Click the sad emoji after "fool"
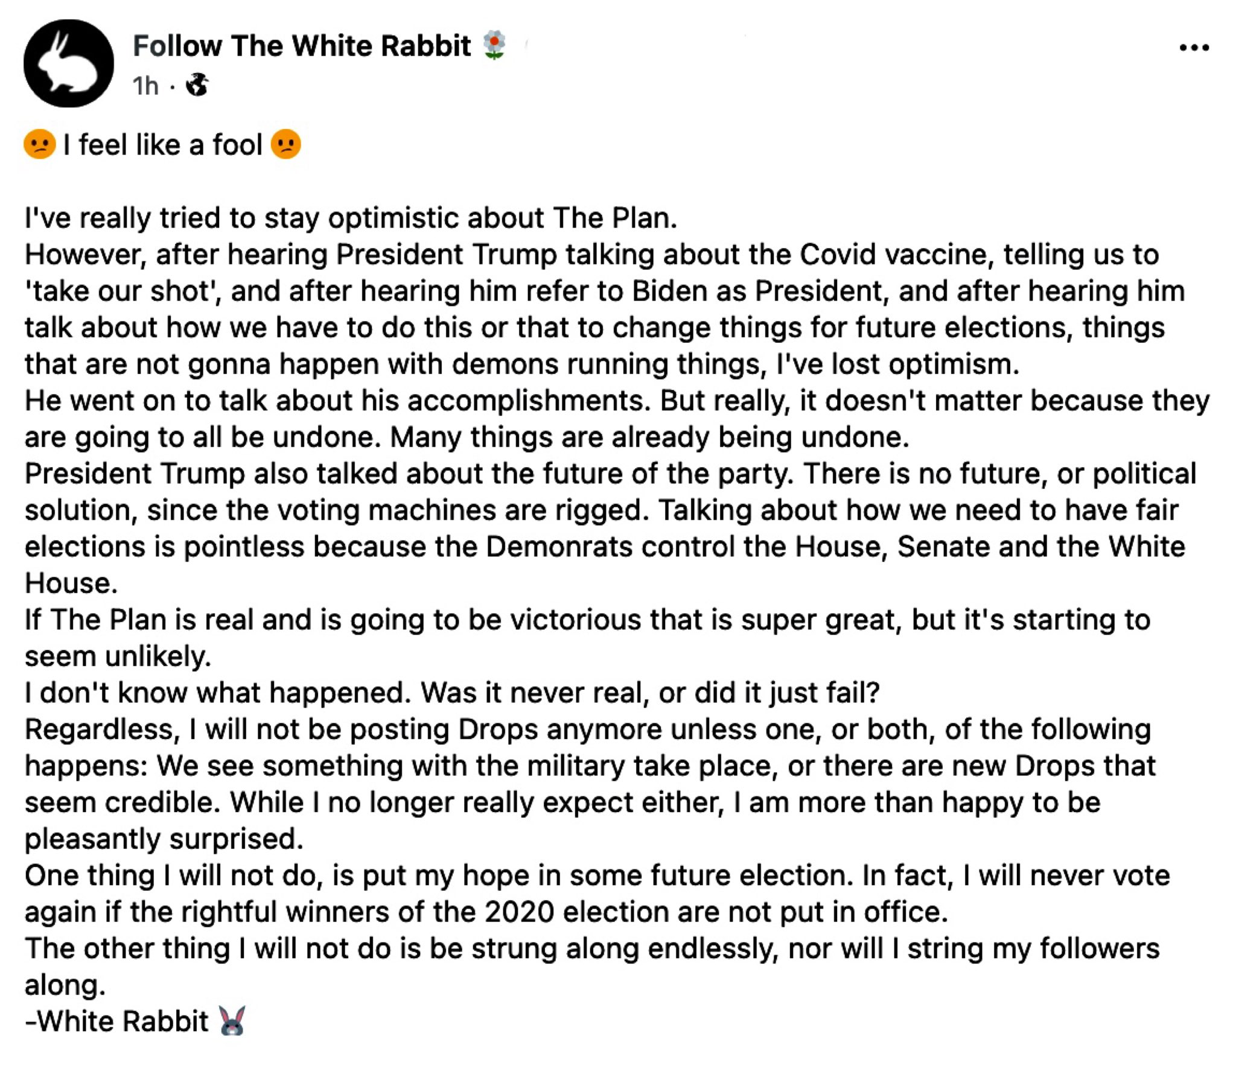The image size is (1236, 1068). [285, 145]
